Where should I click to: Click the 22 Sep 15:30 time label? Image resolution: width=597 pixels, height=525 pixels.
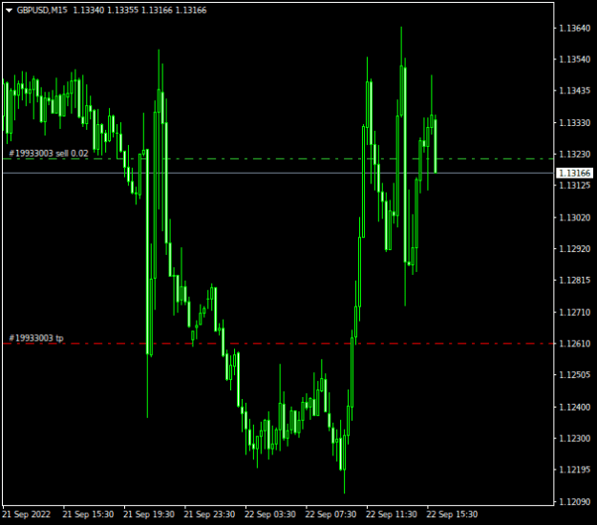coord(452,514)
